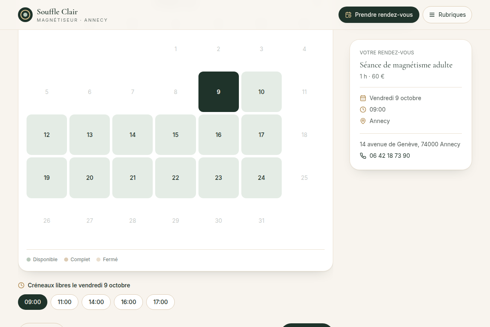Screen dimensions: 490x327
Task: Choose the 11:00 time slot
Action: 65,302
